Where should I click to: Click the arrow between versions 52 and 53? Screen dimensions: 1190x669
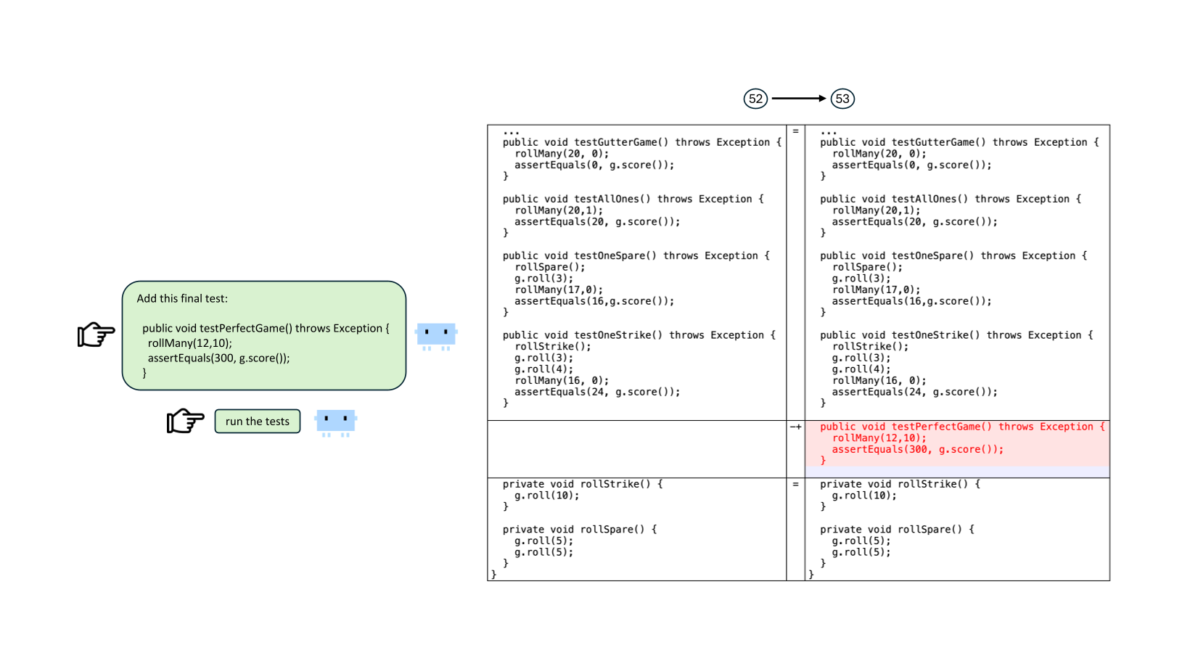[x=798, y=99]
